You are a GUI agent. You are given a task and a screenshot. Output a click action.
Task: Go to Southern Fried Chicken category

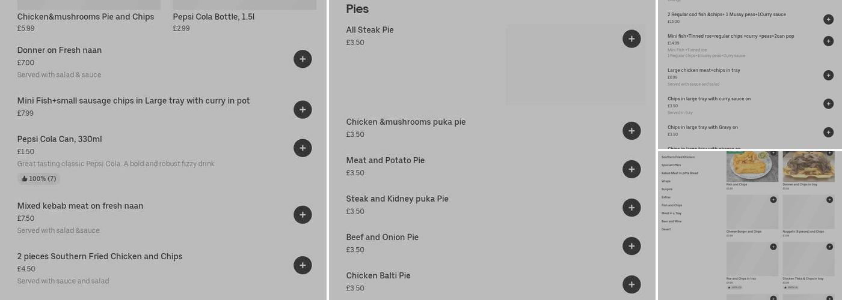678,157
